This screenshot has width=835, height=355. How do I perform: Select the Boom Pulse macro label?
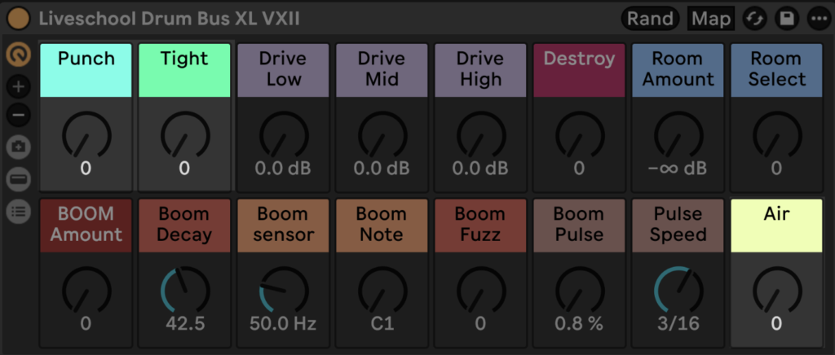click(580, 226)
